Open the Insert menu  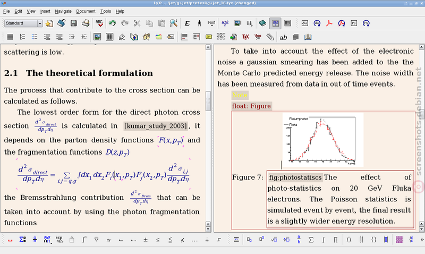(45, 11)
